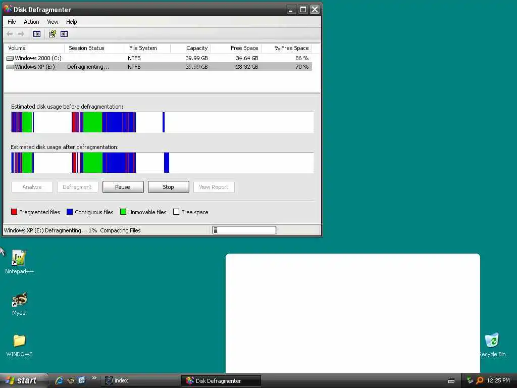Click the Defragment button
This screenshot has height=388, width=517.
click(77, 187)
